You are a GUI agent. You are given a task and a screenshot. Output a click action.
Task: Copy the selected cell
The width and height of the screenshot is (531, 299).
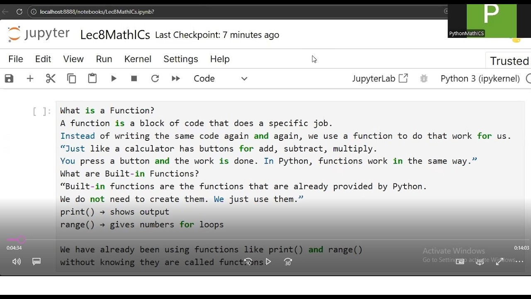(x=71, y=78)
